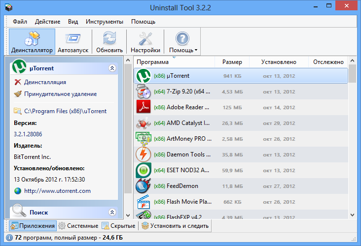Open the Деинсталлятор toolbar section
Image resolution: width=361 pixels, height=246 pixels.
pos(32,42)
